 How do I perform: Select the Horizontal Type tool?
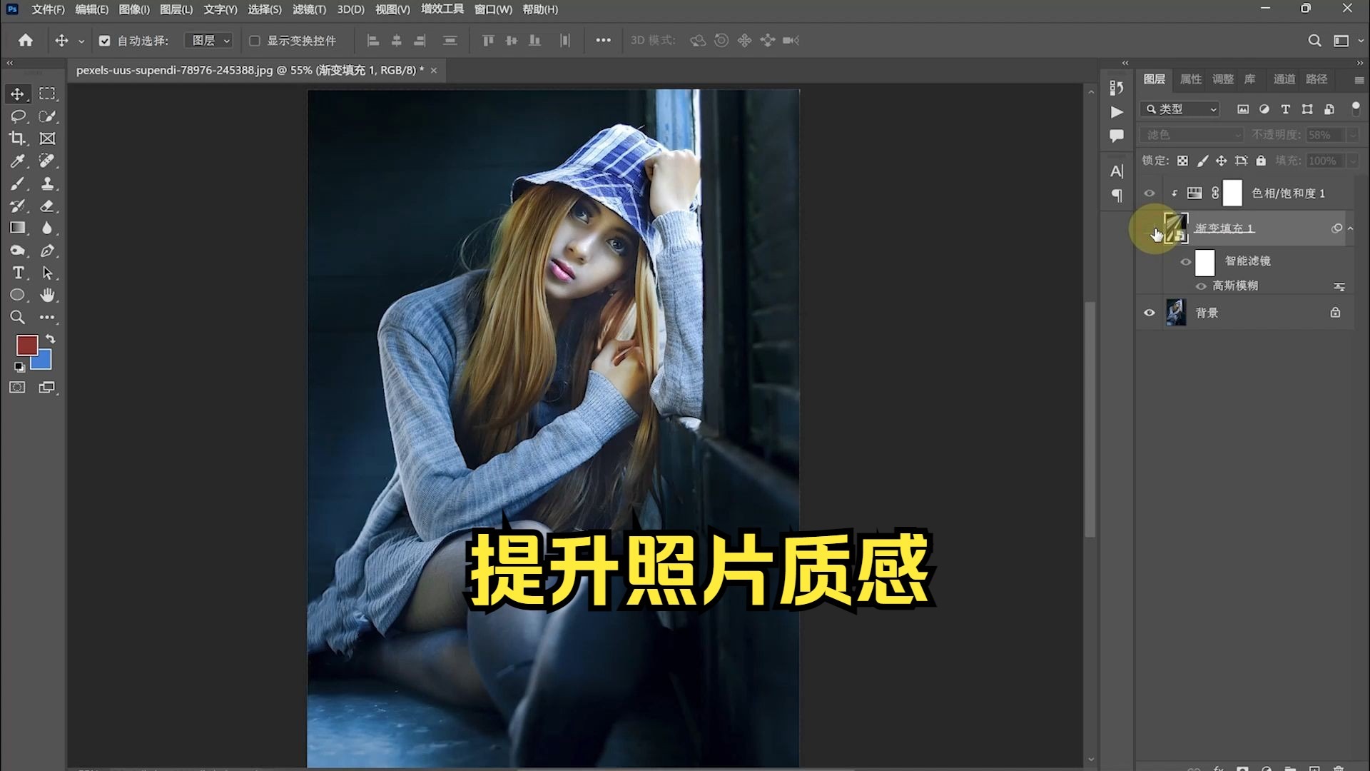point(18,273)
